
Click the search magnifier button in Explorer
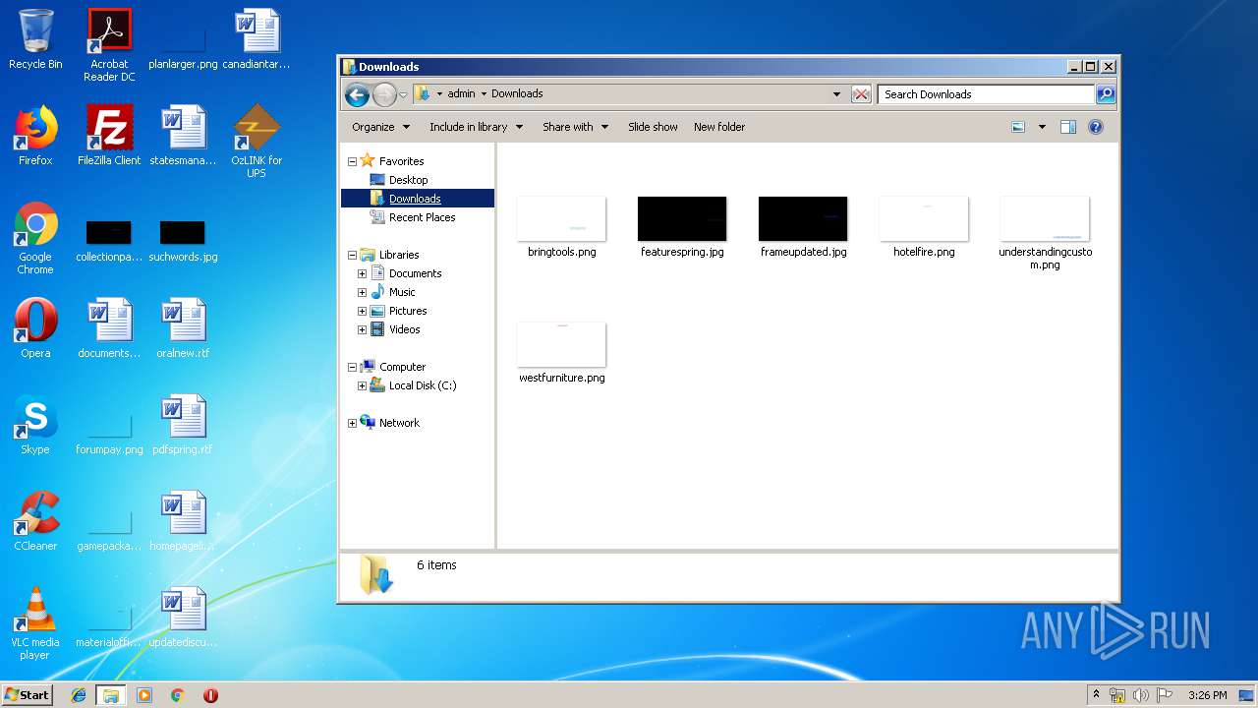(x=1106, y=94)
